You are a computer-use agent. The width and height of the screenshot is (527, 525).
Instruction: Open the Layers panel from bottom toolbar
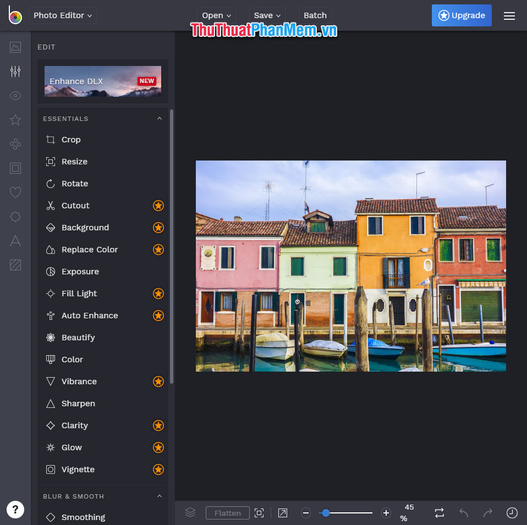click(190, 512)
